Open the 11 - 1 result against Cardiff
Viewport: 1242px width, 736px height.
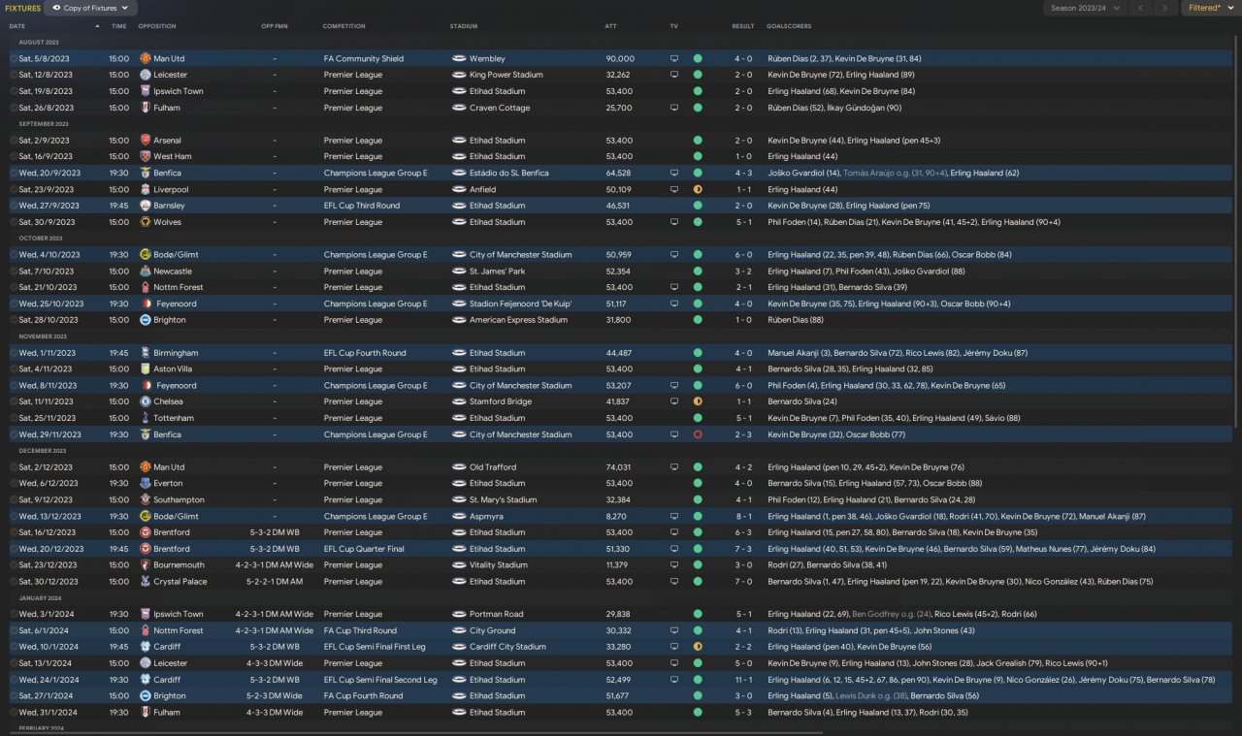coord(743,680)
